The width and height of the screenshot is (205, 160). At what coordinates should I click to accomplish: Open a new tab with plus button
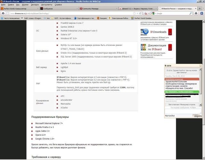(x=200, y=9)
